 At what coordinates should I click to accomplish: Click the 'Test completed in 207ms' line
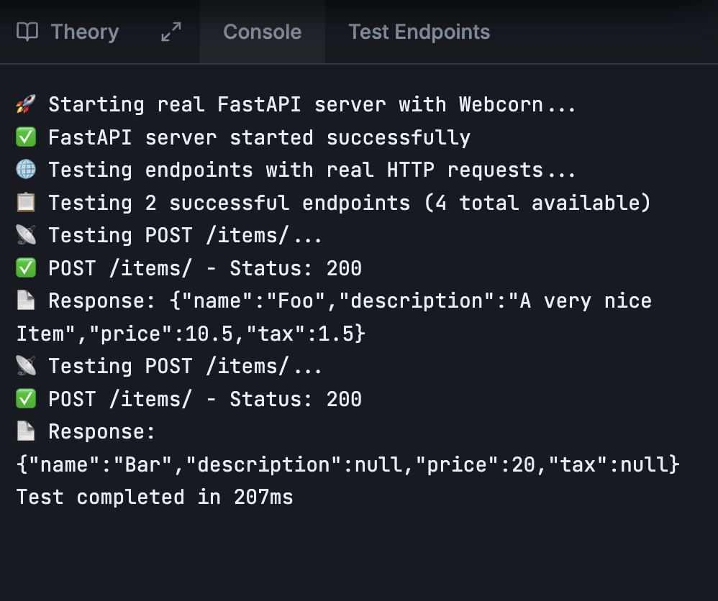[155, 497]
